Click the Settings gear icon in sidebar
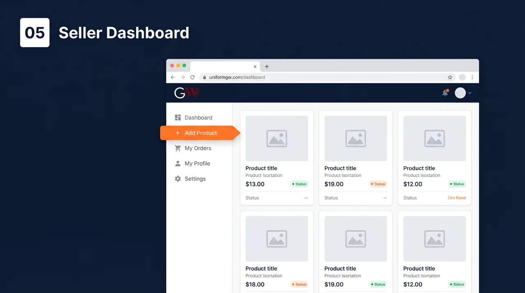525x293 pixels. [178, 179]
